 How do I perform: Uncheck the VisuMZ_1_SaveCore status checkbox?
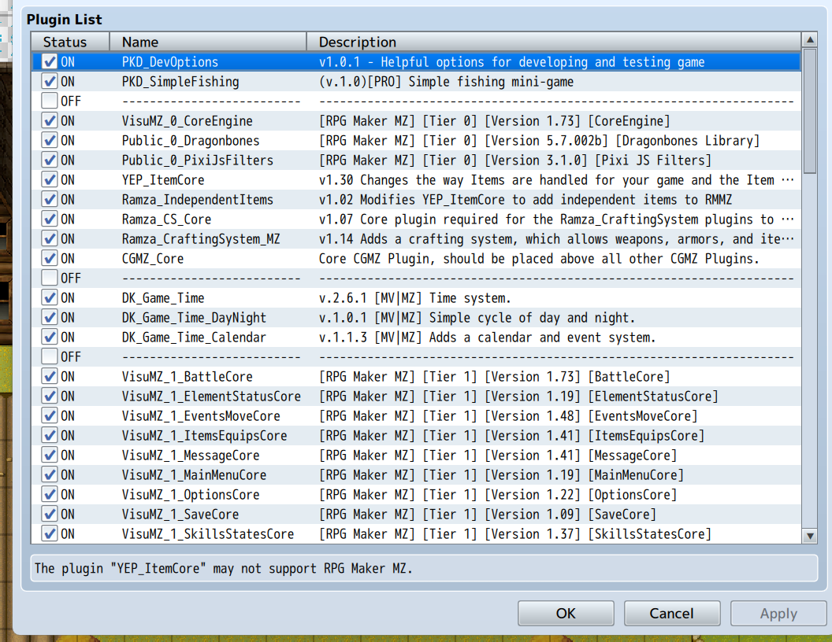[x=50, y=515]
